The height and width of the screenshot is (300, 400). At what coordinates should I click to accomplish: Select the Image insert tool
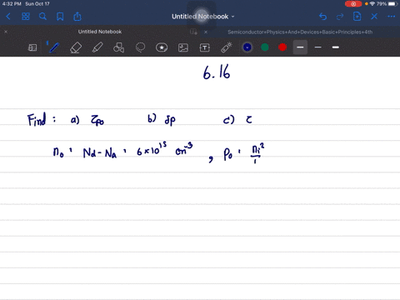tap(183, 47)
